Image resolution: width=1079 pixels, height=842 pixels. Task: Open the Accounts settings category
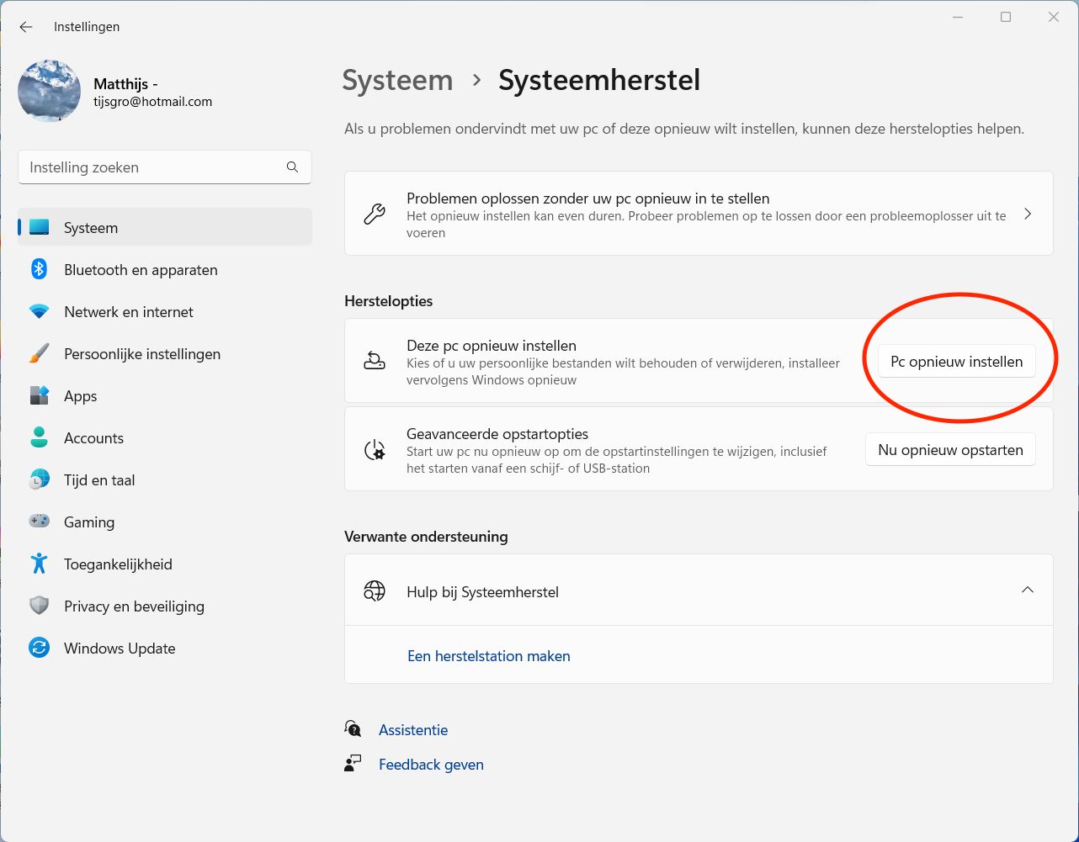(x=93, y=438)
